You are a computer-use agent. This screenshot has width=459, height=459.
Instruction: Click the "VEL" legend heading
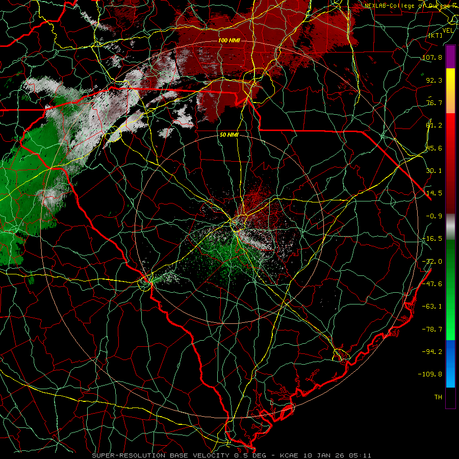click(x=448, y=31)
